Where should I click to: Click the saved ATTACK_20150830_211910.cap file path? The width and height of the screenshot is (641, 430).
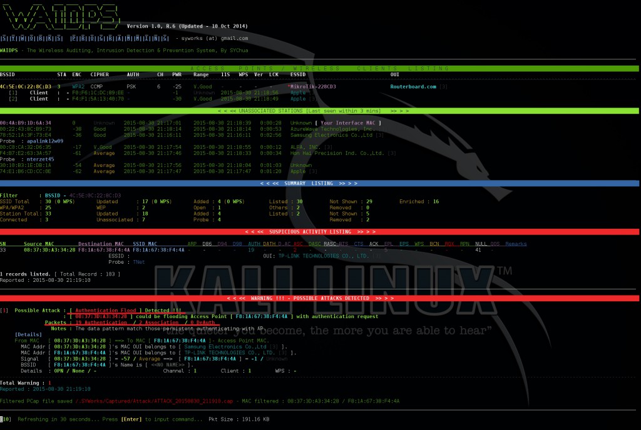tap(154, 401)
